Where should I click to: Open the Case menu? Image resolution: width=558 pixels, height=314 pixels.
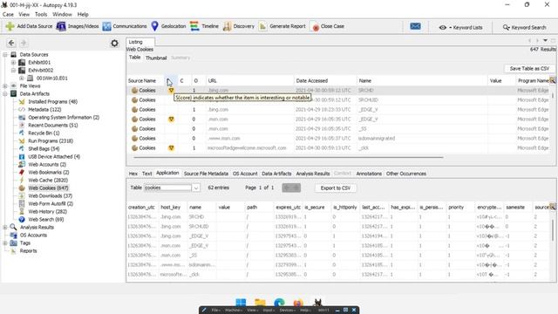click(8, 15)
